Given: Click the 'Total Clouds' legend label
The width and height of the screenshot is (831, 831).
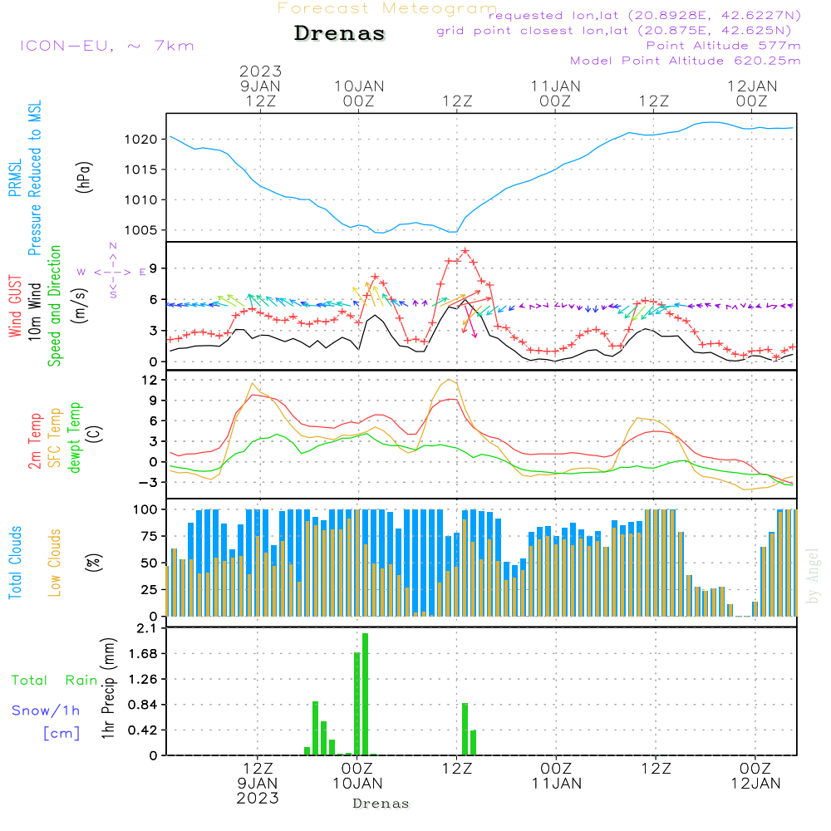Looking at the screenshot, I should click(15, 563).
